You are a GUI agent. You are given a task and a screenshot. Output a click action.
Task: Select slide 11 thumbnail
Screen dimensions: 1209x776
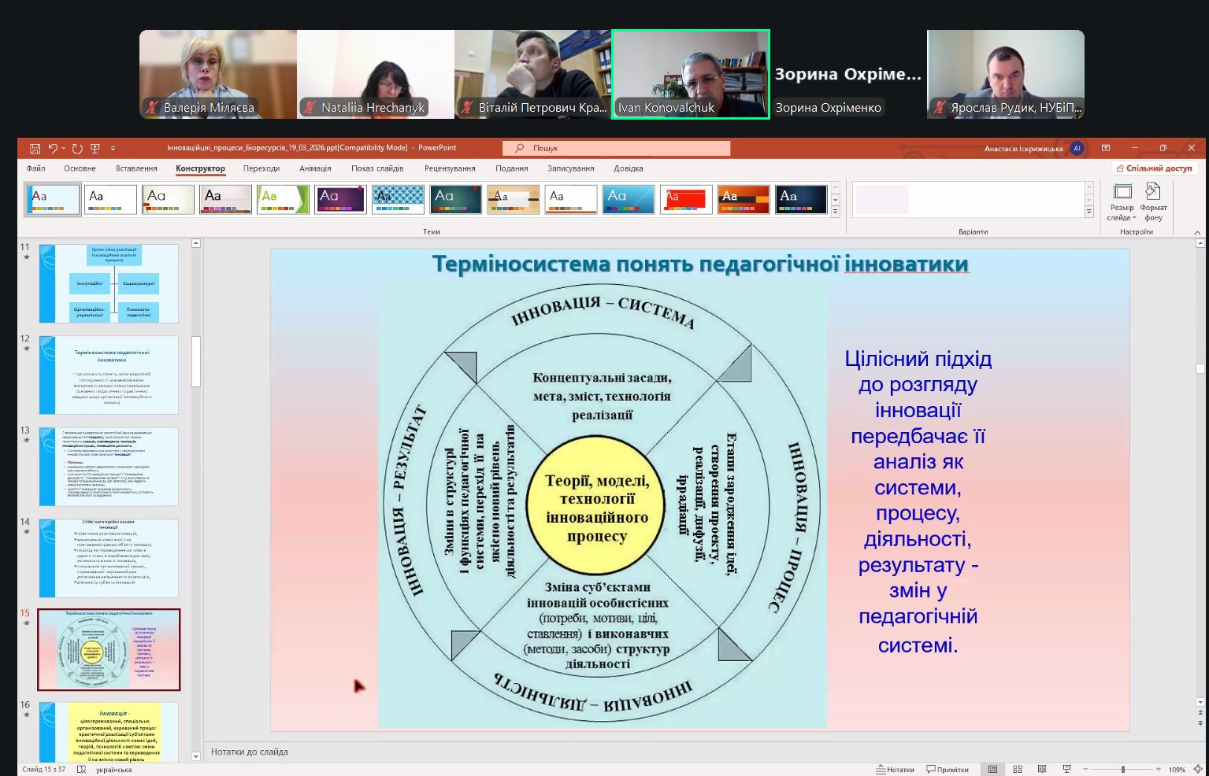coord(109,283)
